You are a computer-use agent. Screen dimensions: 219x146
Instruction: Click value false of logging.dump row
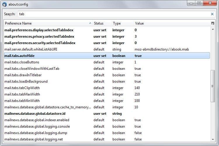pos(138,133)
